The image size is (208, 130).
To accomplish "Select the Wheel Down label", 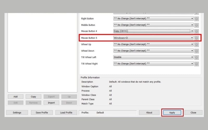I will coord(88,51).
